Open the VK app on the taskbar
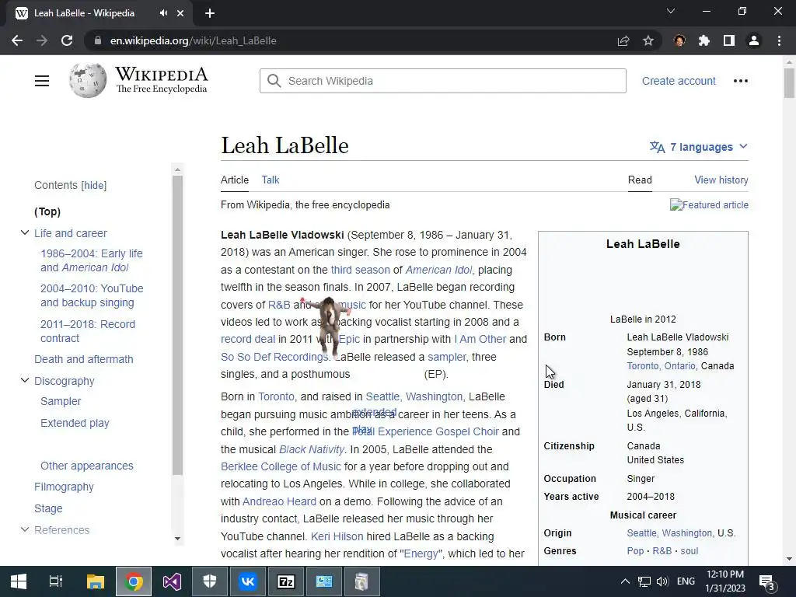 [248, 581]
